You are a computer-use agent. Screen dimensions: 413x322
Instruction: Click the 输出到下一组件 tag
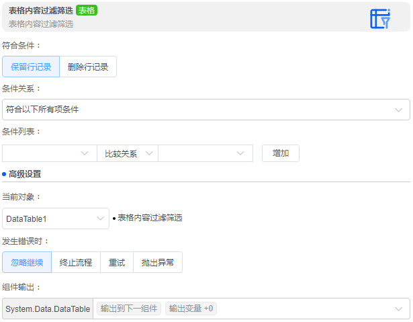coord(129,309)
